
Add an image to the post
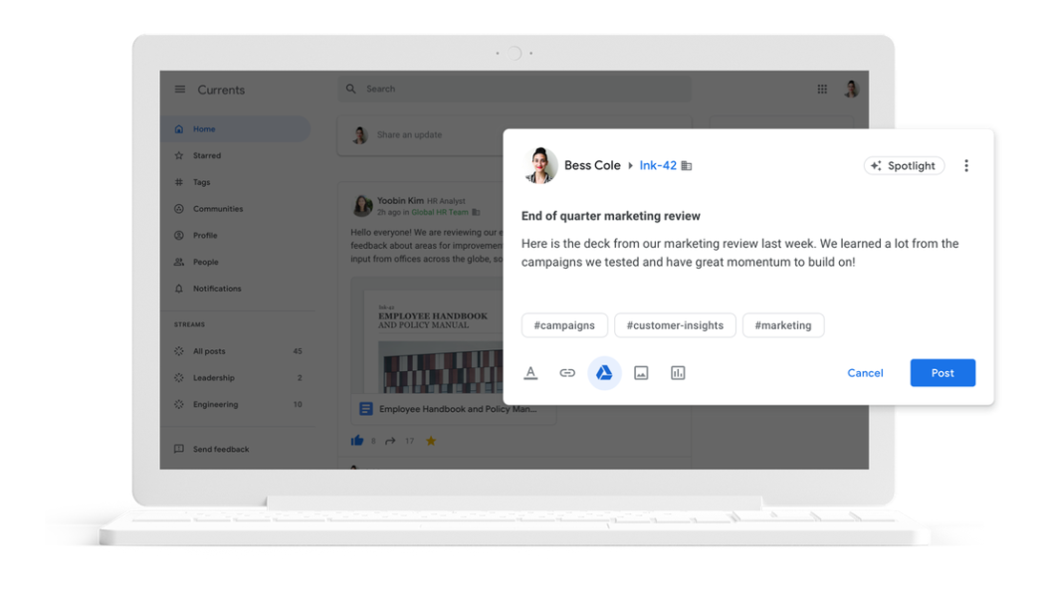(x=641, y=372)
